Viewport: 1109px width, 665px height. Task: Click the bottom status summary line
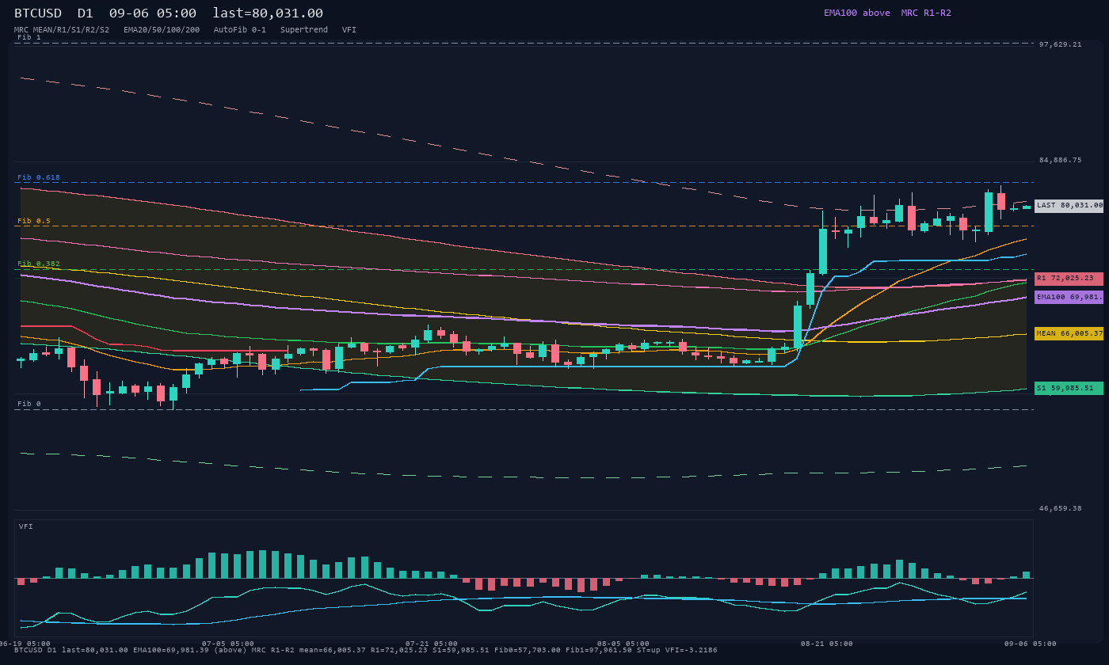(366, 650)
